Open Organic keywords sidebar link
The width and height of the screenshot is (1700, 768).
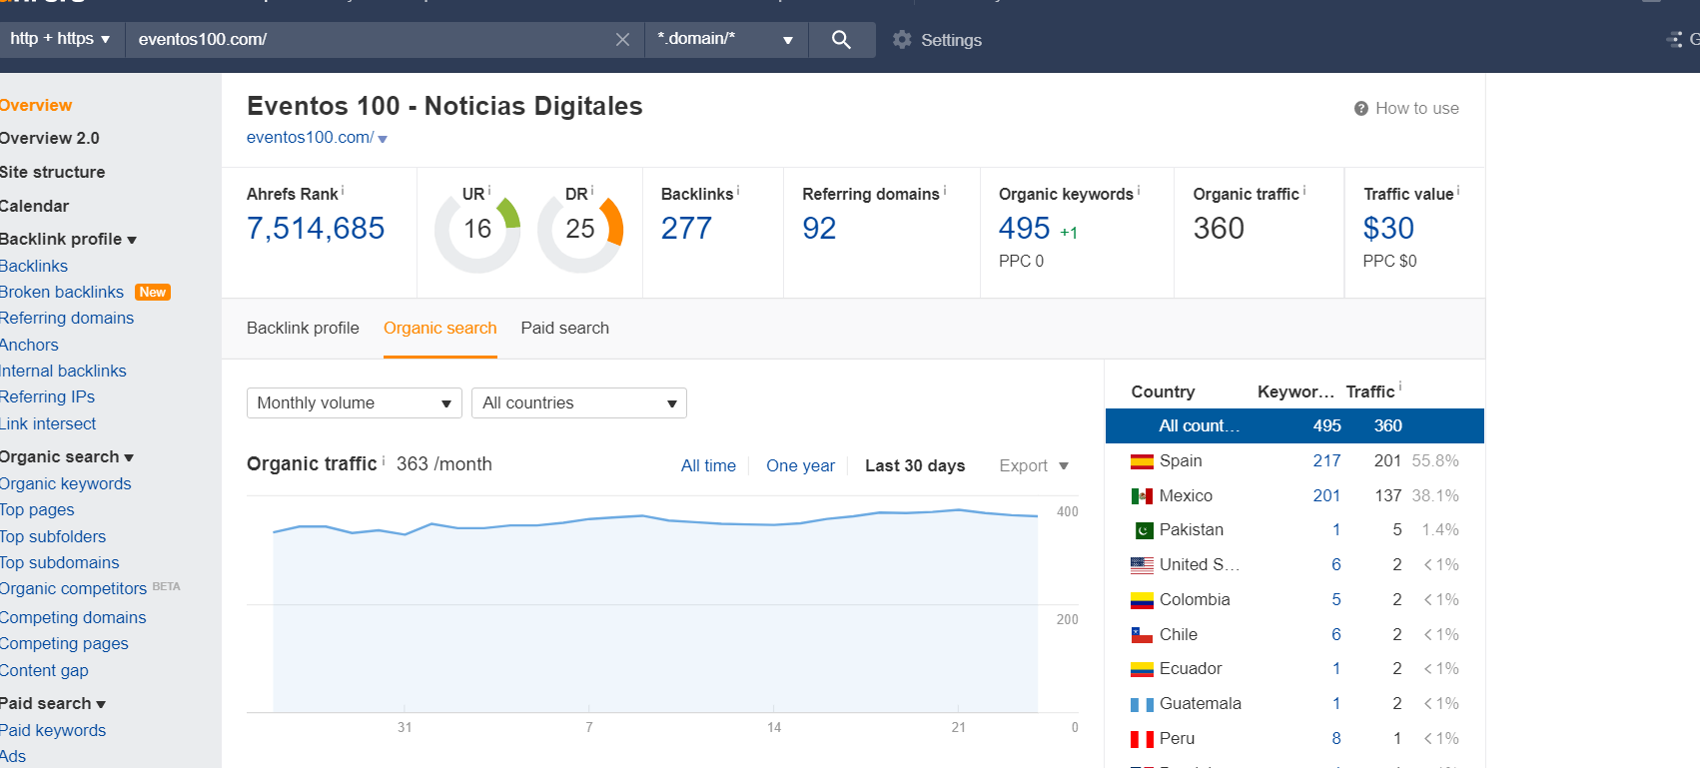click(x=66, y=484)
